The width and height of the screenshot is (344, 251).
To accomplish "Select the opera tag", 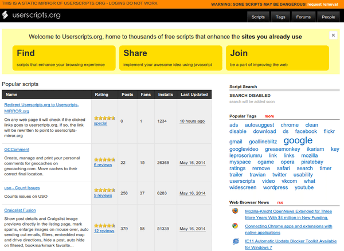I will coord(287,162).
